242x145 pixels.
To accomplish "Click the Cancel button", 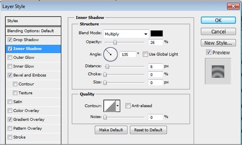I will pos(218,31).
